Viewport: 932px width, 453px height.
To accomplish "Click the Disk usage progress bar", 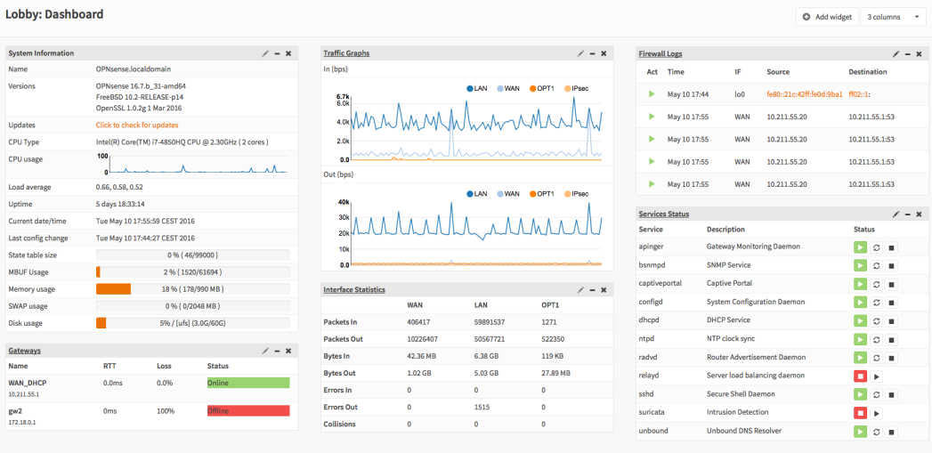I will point(192,323).
